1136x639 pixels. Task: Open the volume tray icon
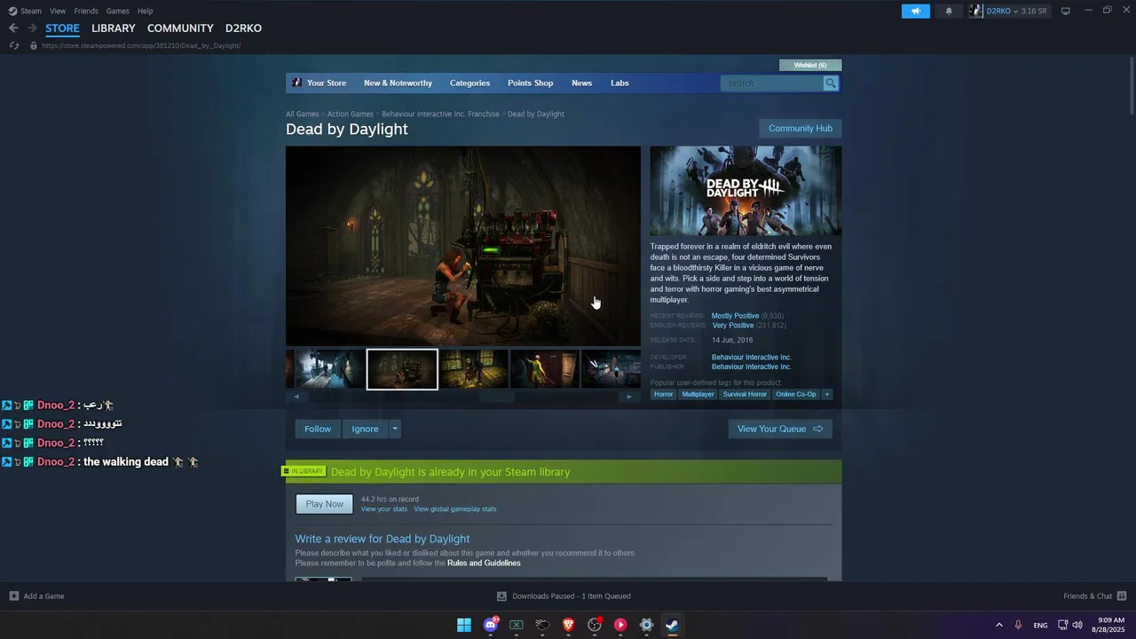pos(1077,625)
